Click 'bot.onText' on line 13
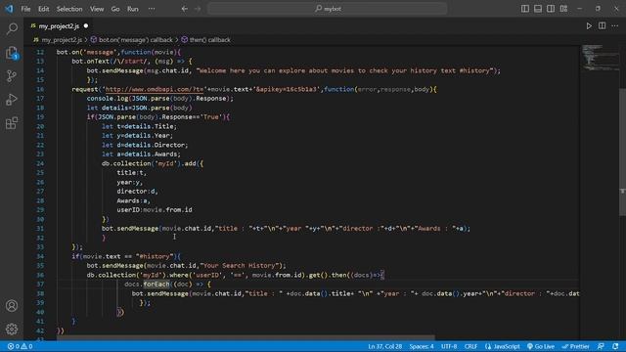The image size is (626, 352). click(90, 62)
